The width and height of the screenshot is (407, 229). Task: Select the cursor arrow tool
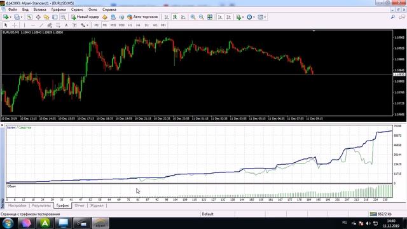pos(6,25)
